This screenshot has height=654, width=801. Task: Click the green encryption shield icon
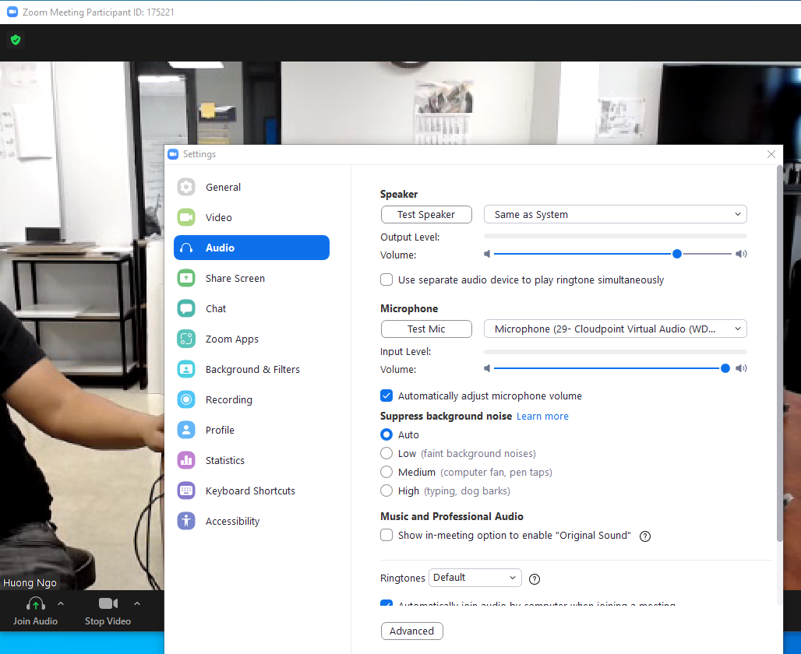(16, 40)
